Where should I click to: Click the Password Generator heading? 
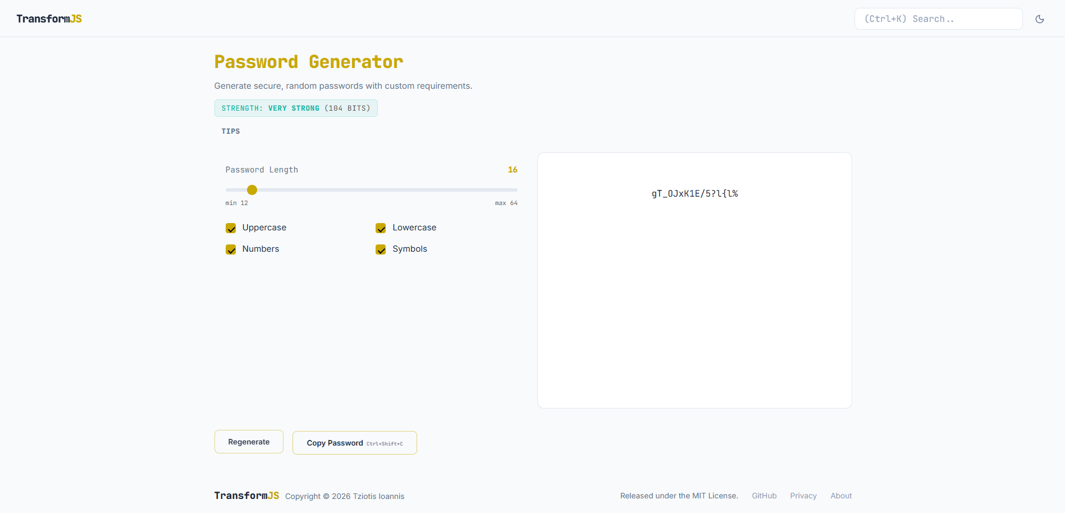[309, 62]
